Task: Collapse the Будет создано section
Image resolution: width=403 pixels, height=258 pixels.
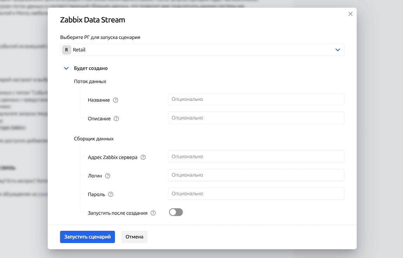Action: [x=66, y=69]
